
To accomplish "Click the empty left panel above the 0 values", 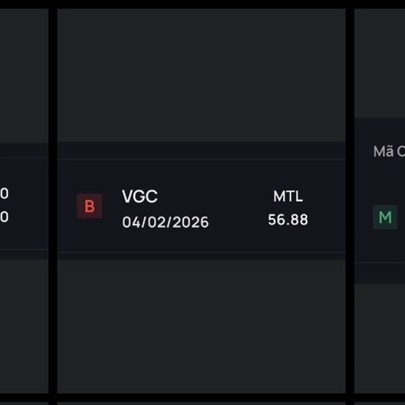I will coord(24,74).
